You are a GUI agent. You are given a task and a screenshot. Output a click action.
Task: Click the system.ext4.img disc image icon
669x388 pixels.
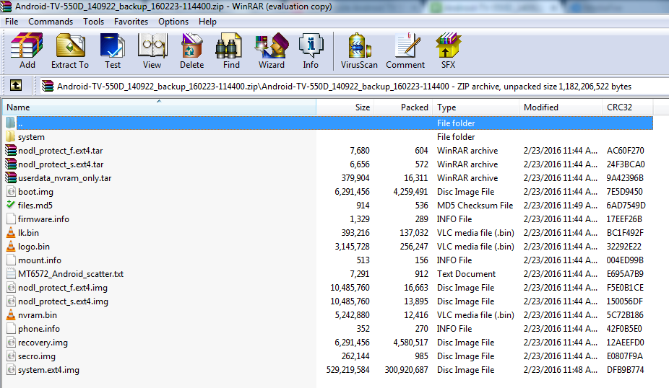pyautogui.click(x=11, y=370)
